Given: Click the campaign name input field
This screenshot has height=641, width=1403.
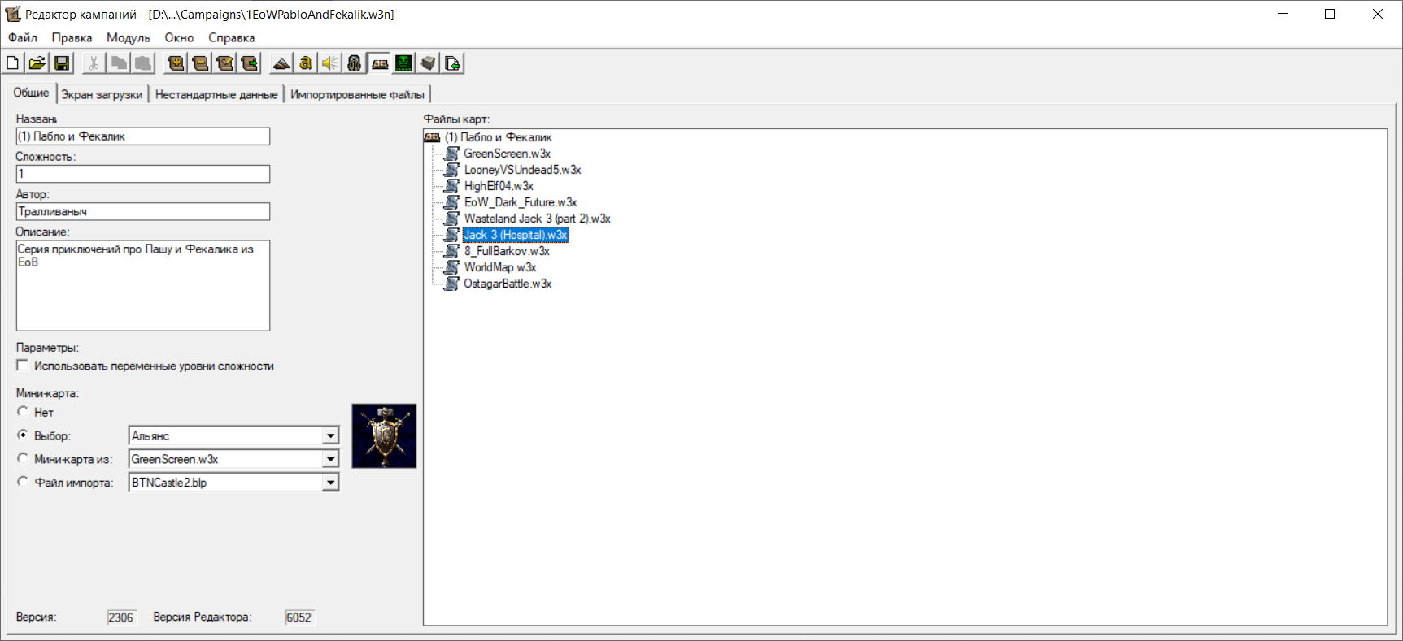Looking at the screenshot, I should tap(143, 136).
